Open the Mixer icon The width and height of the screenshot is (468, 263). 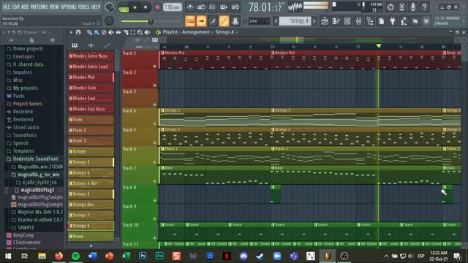(359, 21)
